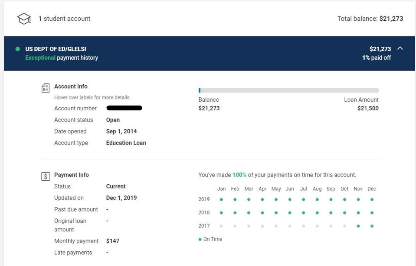Click the Late payments label

coord(73,253)
